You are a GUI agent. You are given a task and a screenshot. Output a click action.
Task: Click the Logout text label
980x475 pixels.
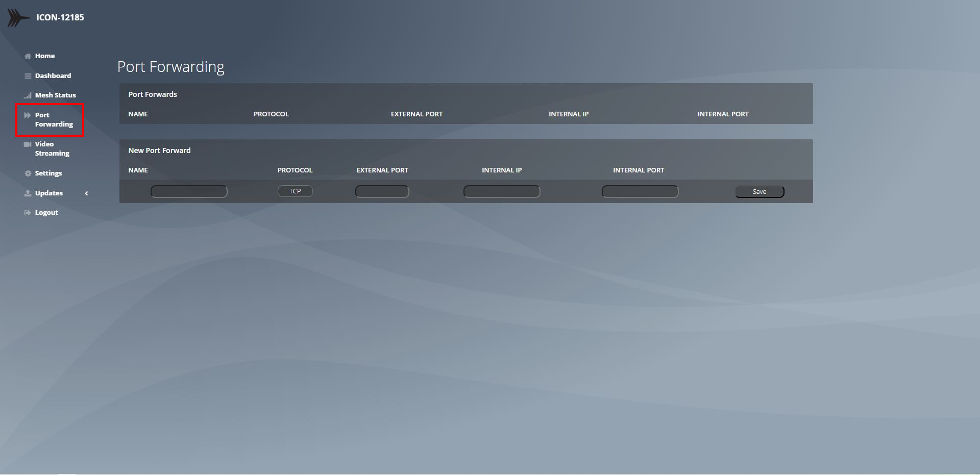tap(46, 213)
